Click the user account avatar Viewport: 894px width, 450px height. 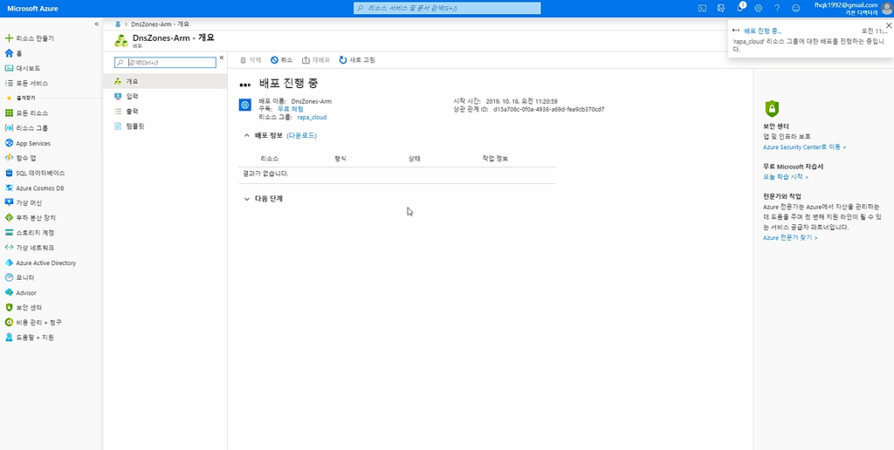[x=885, y=8]
